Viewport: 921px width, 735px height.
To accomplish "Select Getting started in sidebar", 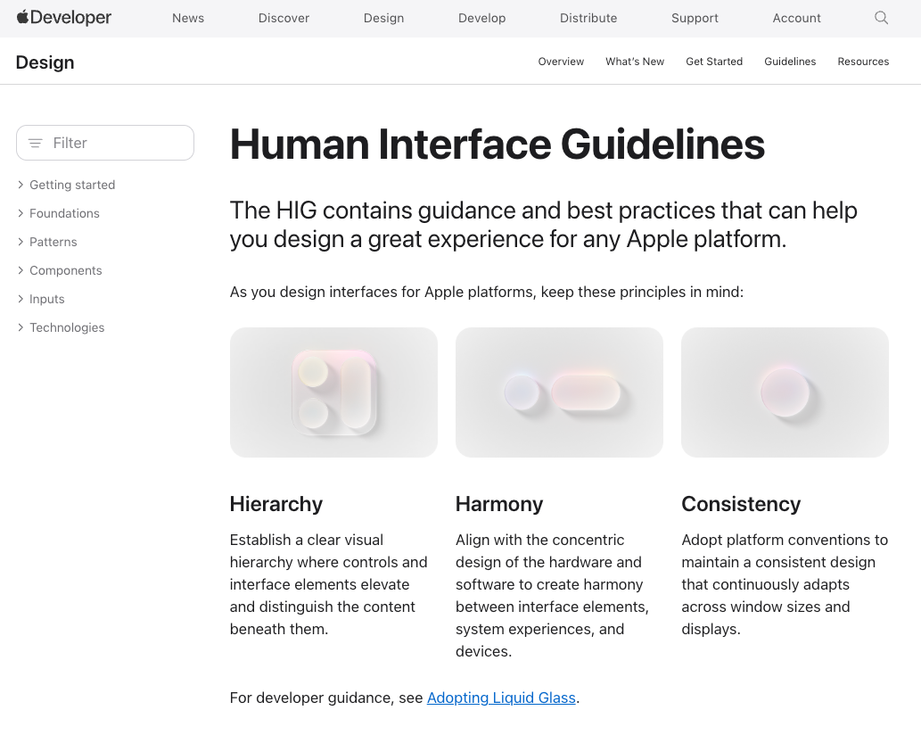I will [72, 185].
